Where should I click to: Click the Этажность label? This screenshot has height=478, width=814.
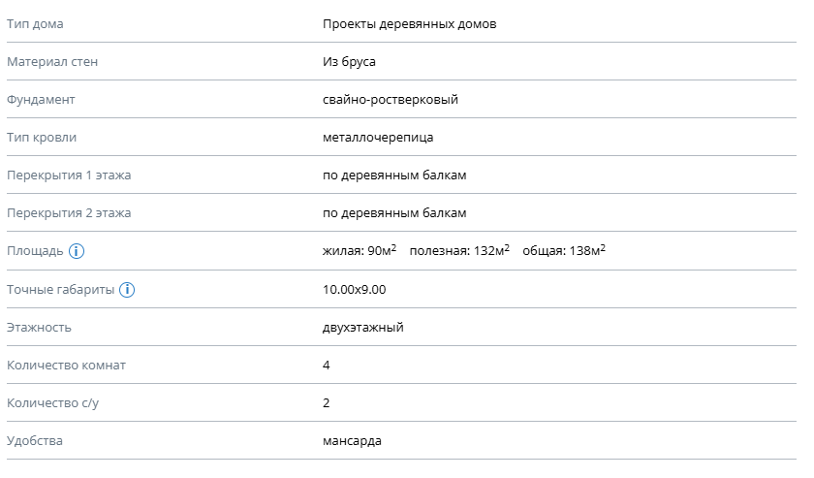(39, 328)
